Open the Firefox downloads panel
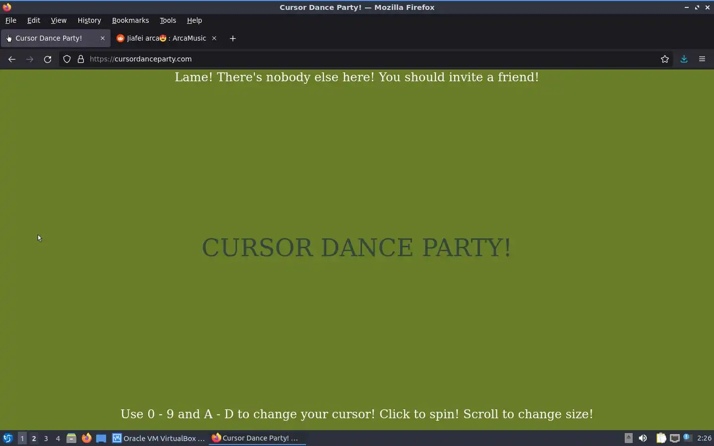This screenshot has width=714, height=446. coord(684,59)
